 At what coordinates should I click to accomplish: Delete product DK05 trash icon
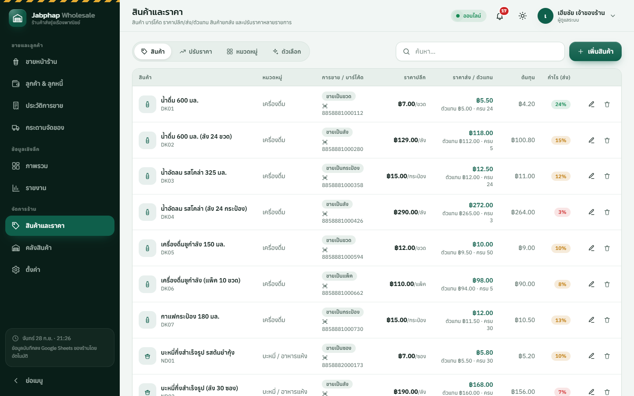pos(607,248)
